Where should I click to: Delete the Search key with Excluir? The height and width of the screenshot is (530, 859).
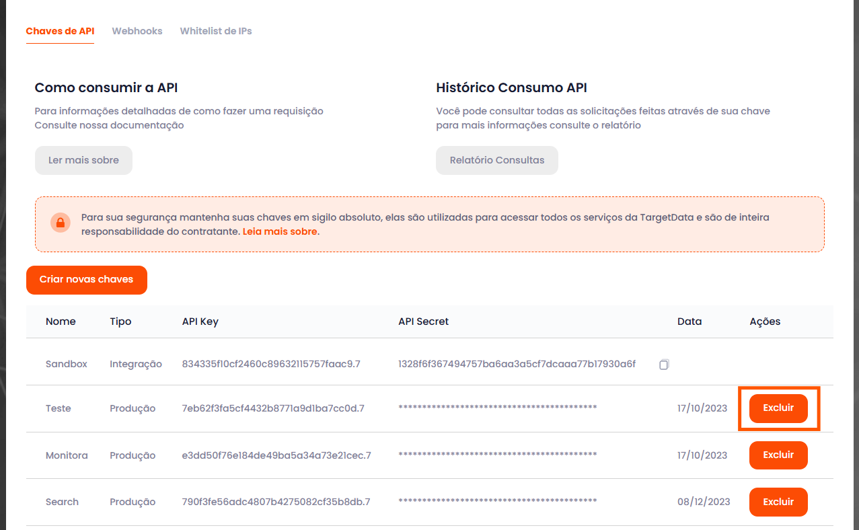778,502
